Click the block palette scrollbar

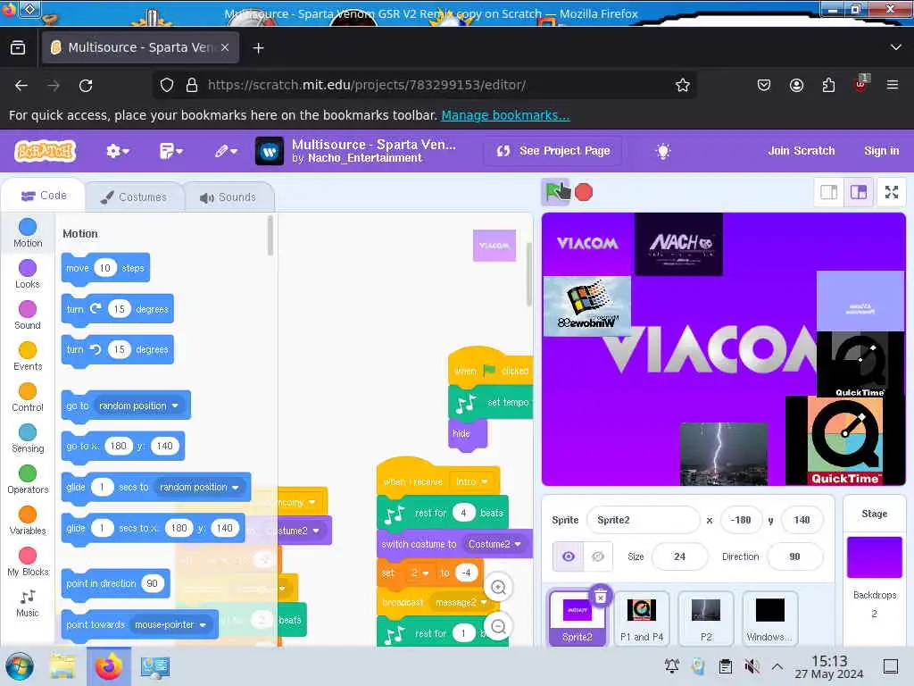point(270,236)
